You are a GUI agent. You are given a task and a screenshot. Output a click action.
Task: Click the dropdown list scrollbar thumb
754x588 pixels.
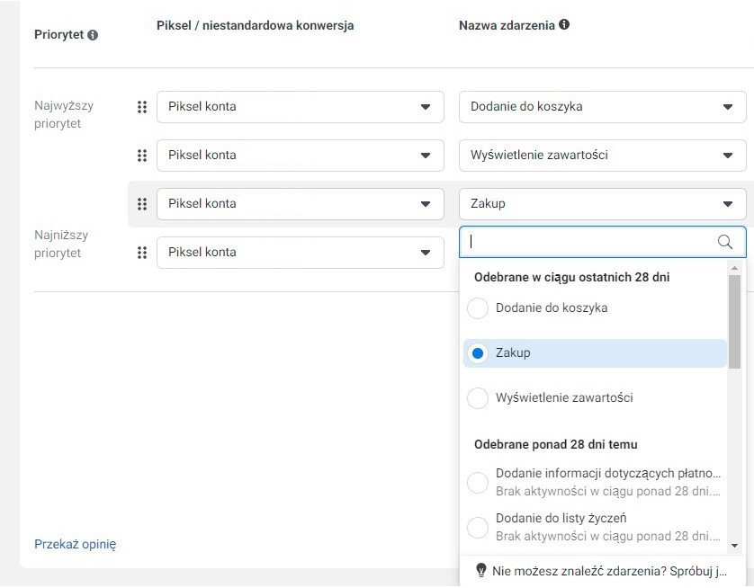[734, 322]
